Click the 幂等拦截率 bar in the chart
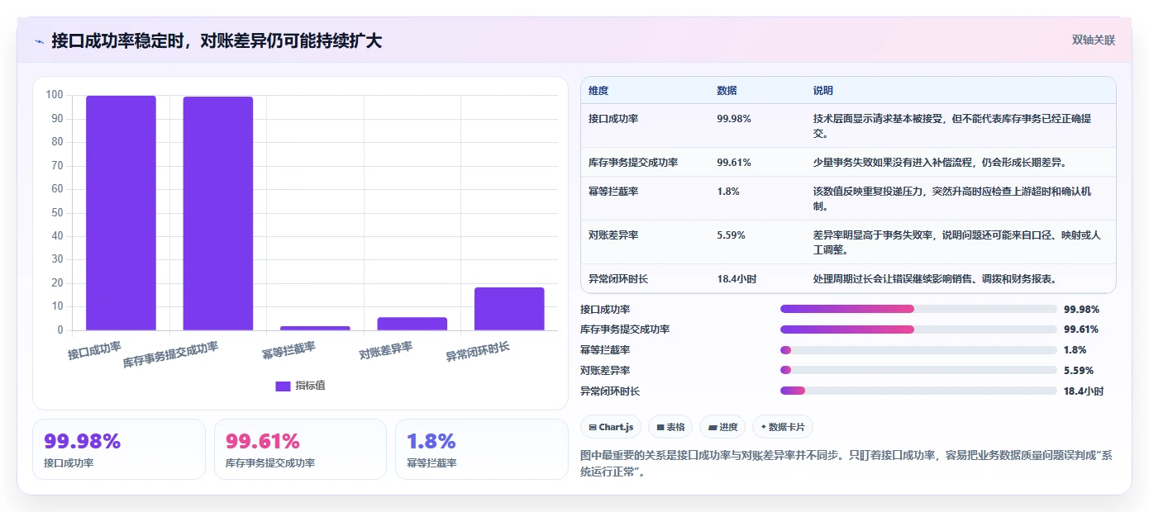1149x512 pixels. 315,328
